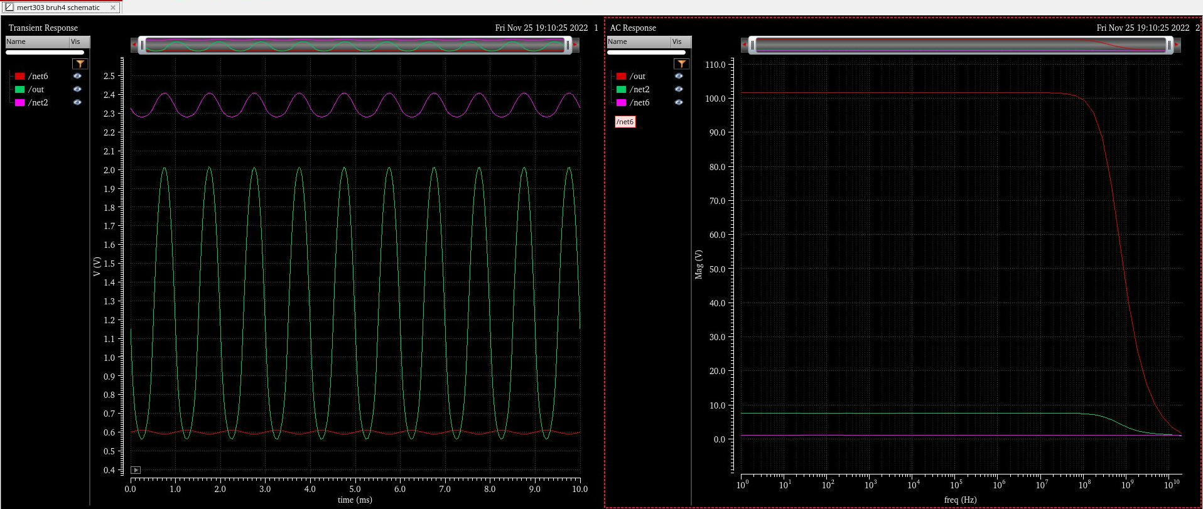The height and width of the screenshot is (509, 1203).
Task: Toggle visibility of /net6 in AC Response
Action: 679,102
